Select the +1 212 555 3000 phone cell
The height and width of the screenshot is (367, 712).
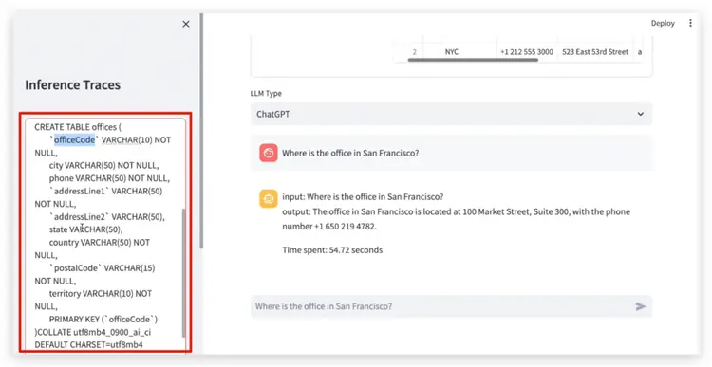[x=527, y=52]
